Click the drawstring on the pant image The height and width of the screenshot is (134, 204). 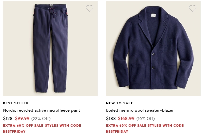(x=53, y=12)
